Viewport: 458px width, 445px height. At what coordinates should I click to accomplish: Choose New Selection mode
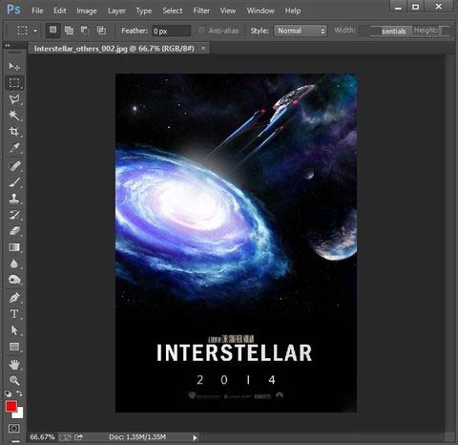(52, 31)
